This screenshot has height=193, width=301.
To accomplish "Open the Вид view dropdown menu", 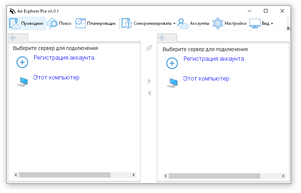I will point(261,23).
